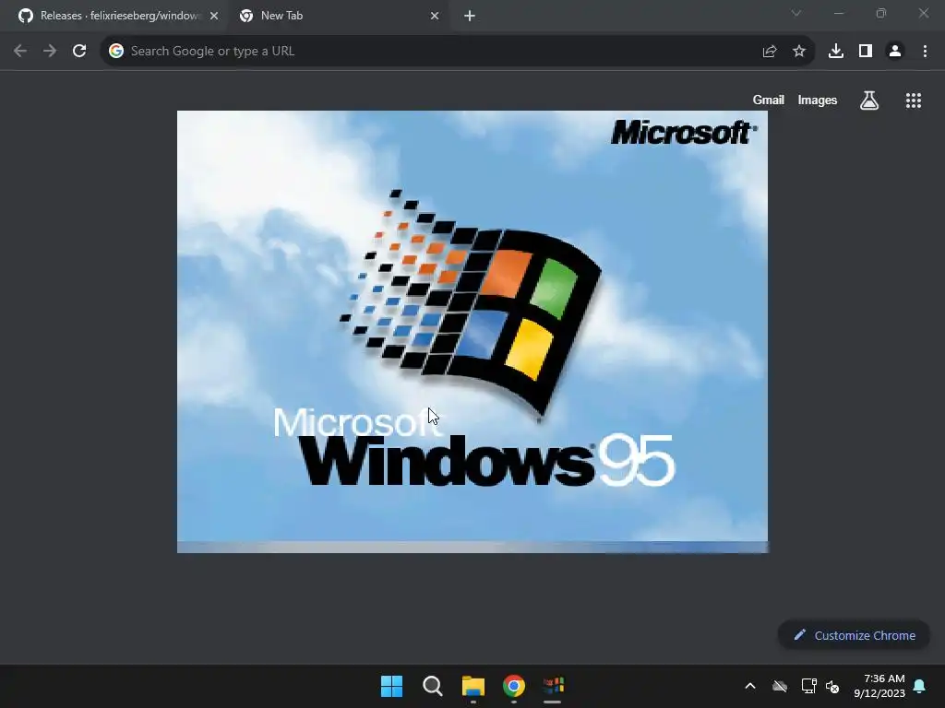Switch to the Windows 95 app in taskbar
Screen dimensions: 945x708
point(554,686)
